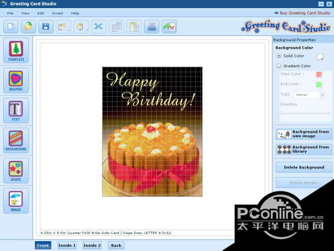Select the Solid Color radio button
The width and height of the screenshot is (334, 251).
279,56
